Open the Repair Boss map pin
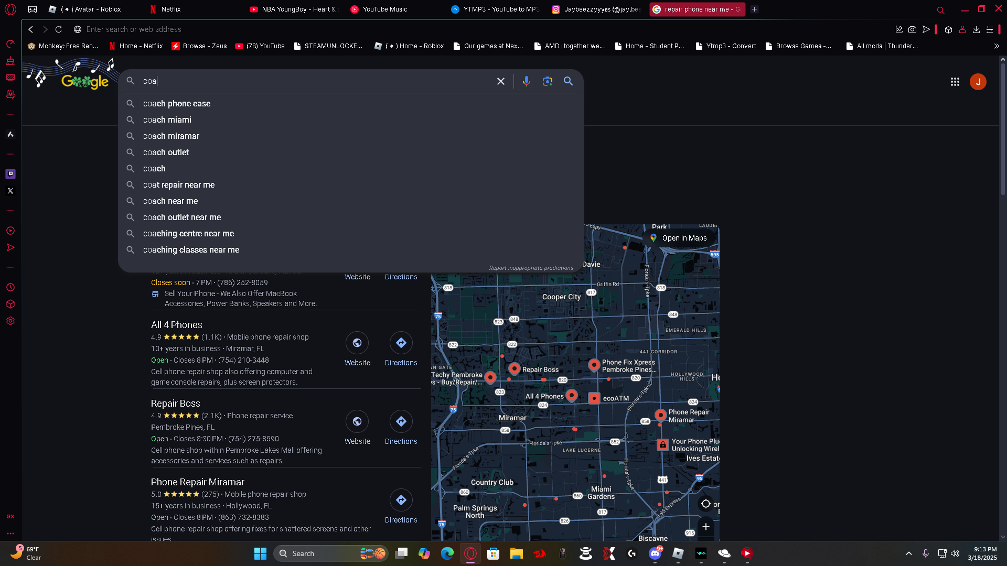The image size is (1007, 566). coord(515,369)
